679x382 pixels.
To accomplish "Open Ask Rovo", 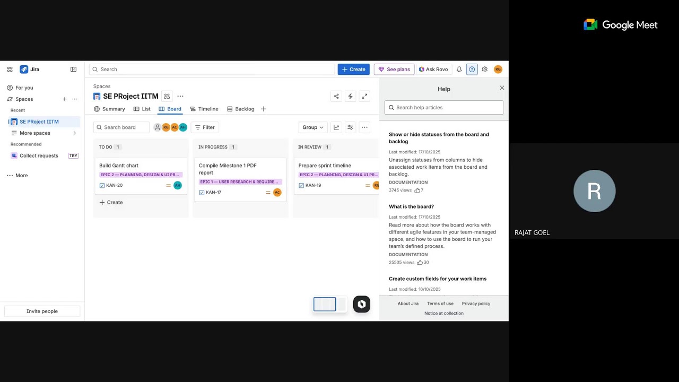I will pos(433,70).
